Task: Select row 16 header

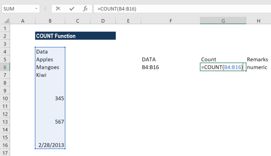Action: [x=5, y=145]
